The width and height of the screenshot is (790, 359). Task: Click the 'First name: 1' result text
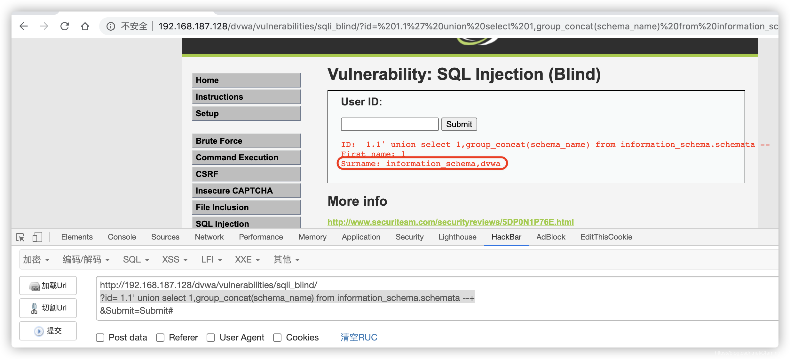[373, 154]
